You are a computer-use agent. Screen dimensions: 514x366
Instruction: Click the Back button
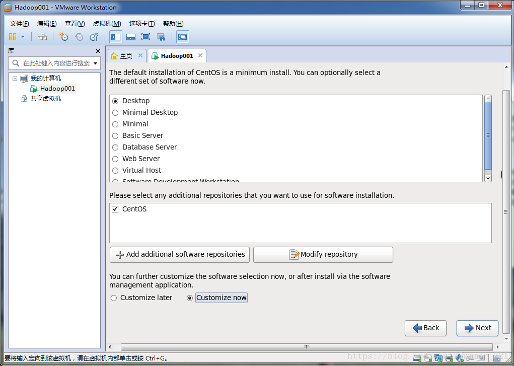425,328
